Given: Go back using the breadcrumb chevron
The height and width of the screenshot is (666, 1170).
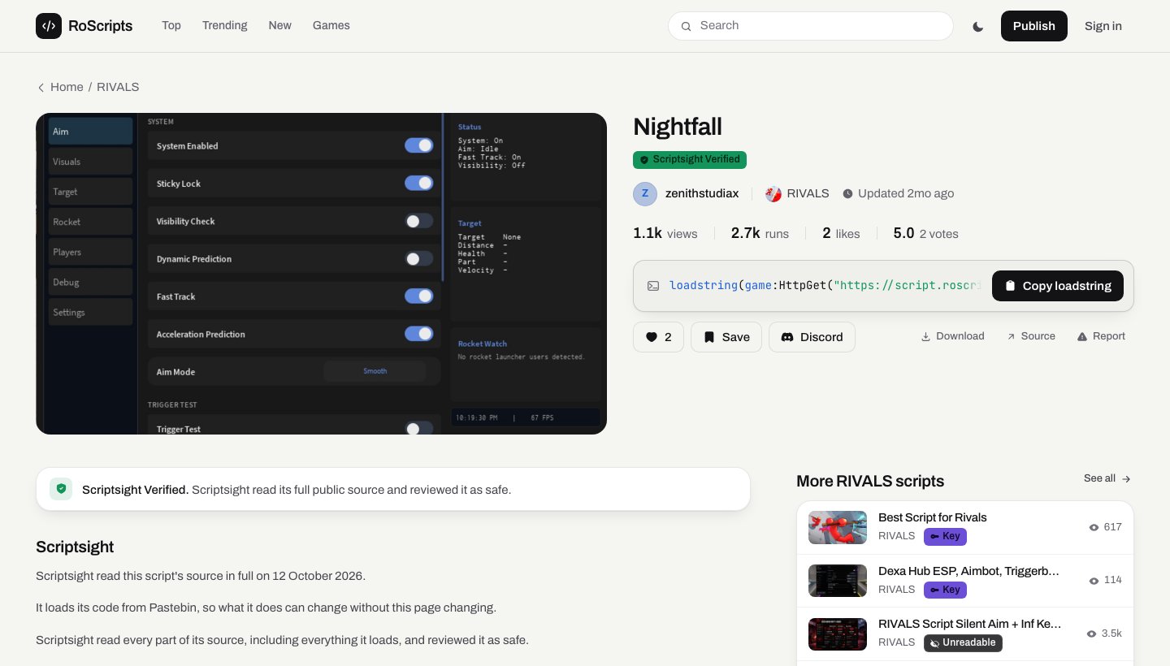Looking at the screenshot, I should 41,88.
